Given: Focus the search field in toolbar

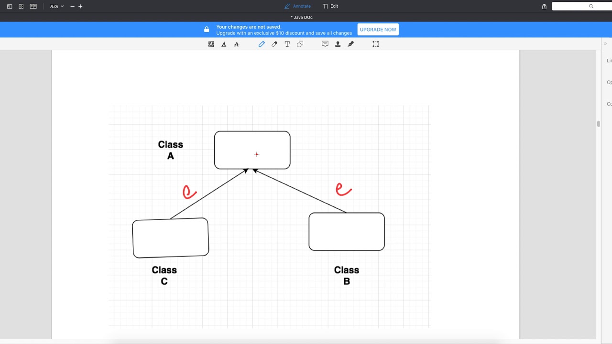Looking at the screenshot, I should [582, 6].
